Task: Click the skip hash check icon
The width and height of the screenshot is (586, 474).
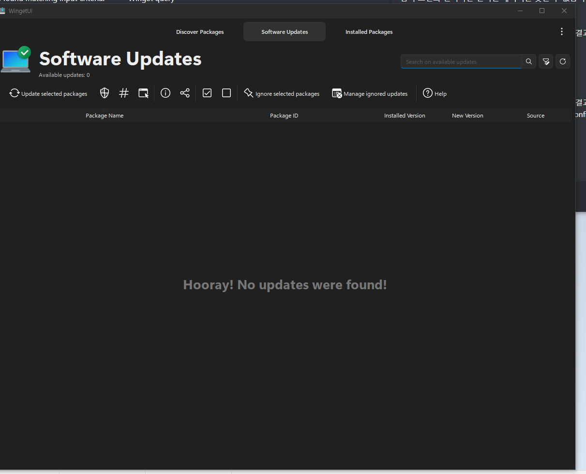Action: (x=124, y=93)
